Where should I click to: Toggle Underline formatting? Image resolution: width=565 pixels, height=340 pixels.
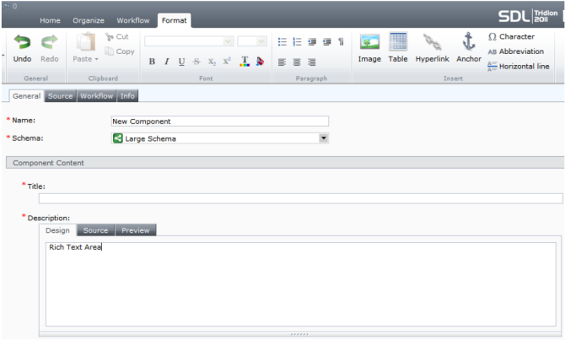[x=181, y=62]
